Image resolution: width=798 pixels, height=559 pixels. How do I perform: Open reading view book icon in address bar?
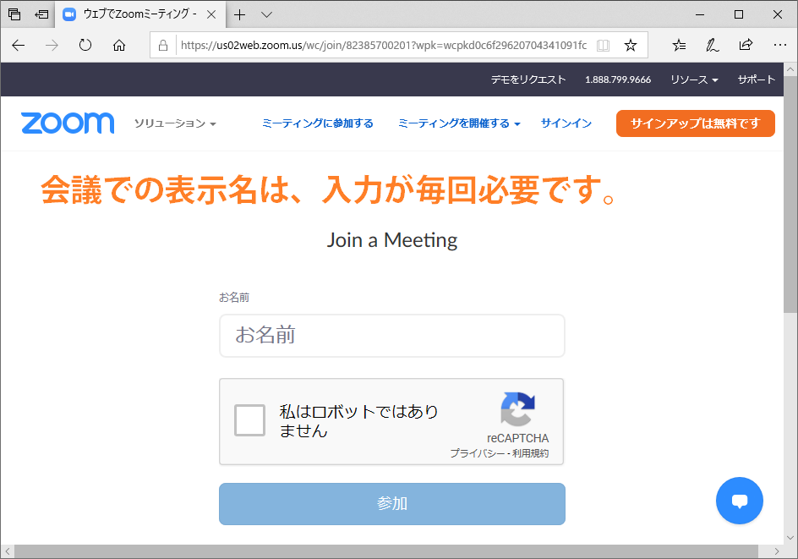pyautogui.click(x=603, y=46)
